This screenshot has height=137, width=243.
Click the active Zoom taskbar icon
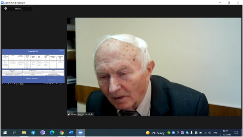point(80,133)
